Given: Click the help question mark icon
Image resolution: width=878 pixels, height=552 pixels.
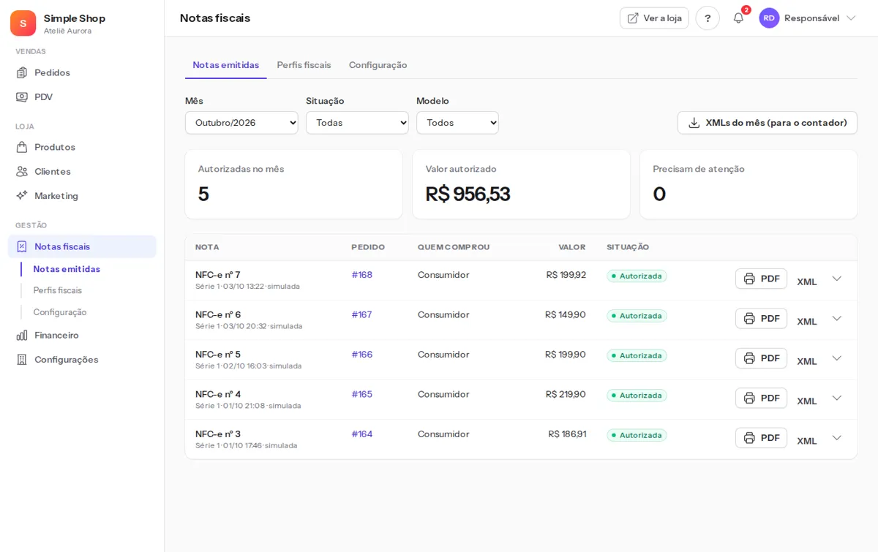Looking at the screenshot, I should 708,18.
